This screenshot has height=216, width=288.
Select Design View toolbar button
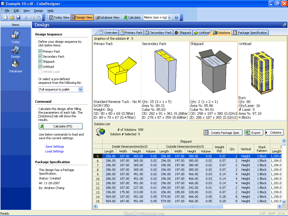pos(82,17)
